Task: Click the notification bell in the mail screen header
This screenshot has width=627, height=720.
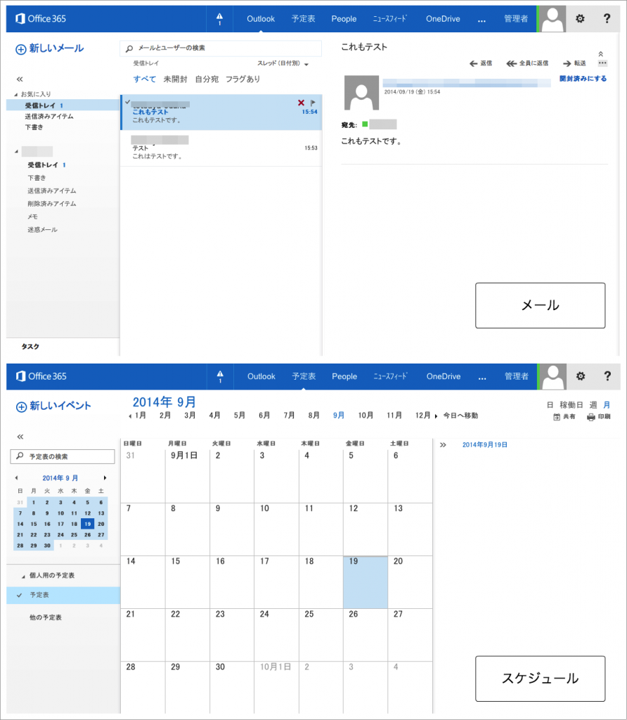Action: [x=219, y=19]
